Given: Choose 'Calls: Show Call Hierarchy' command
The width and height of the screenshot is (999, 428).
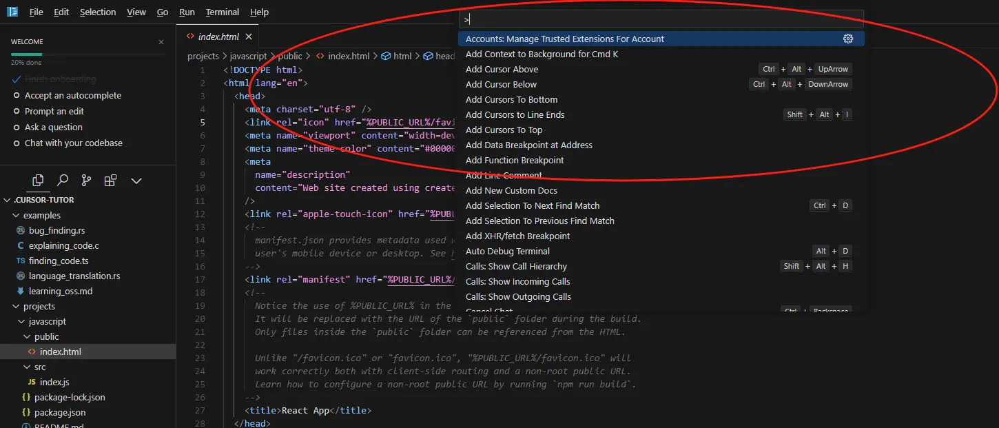Looking at the screenshot, I should tap(516, 267).
